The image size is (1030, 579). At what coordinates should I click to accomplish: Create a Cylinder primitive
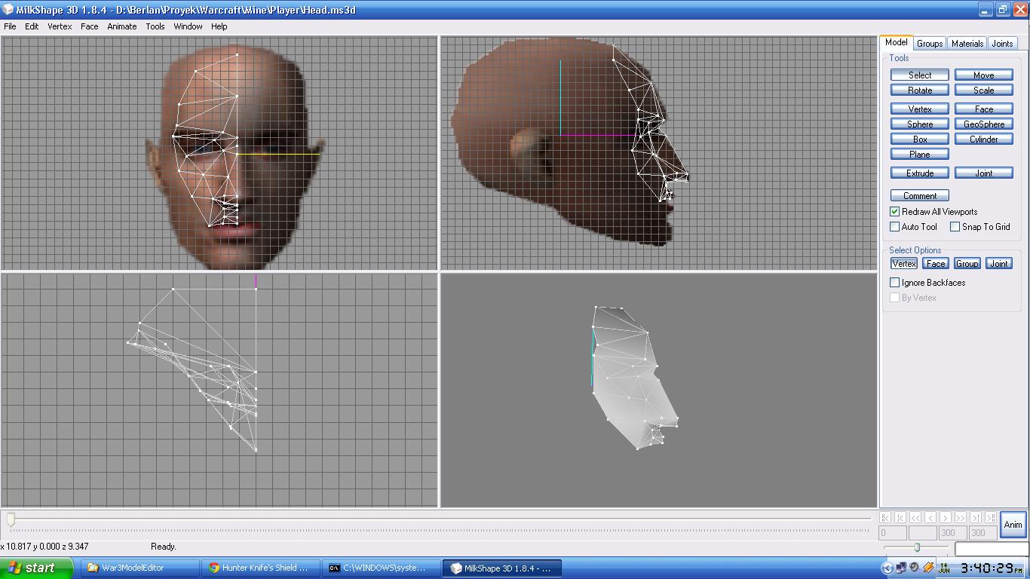click(983, 139)
